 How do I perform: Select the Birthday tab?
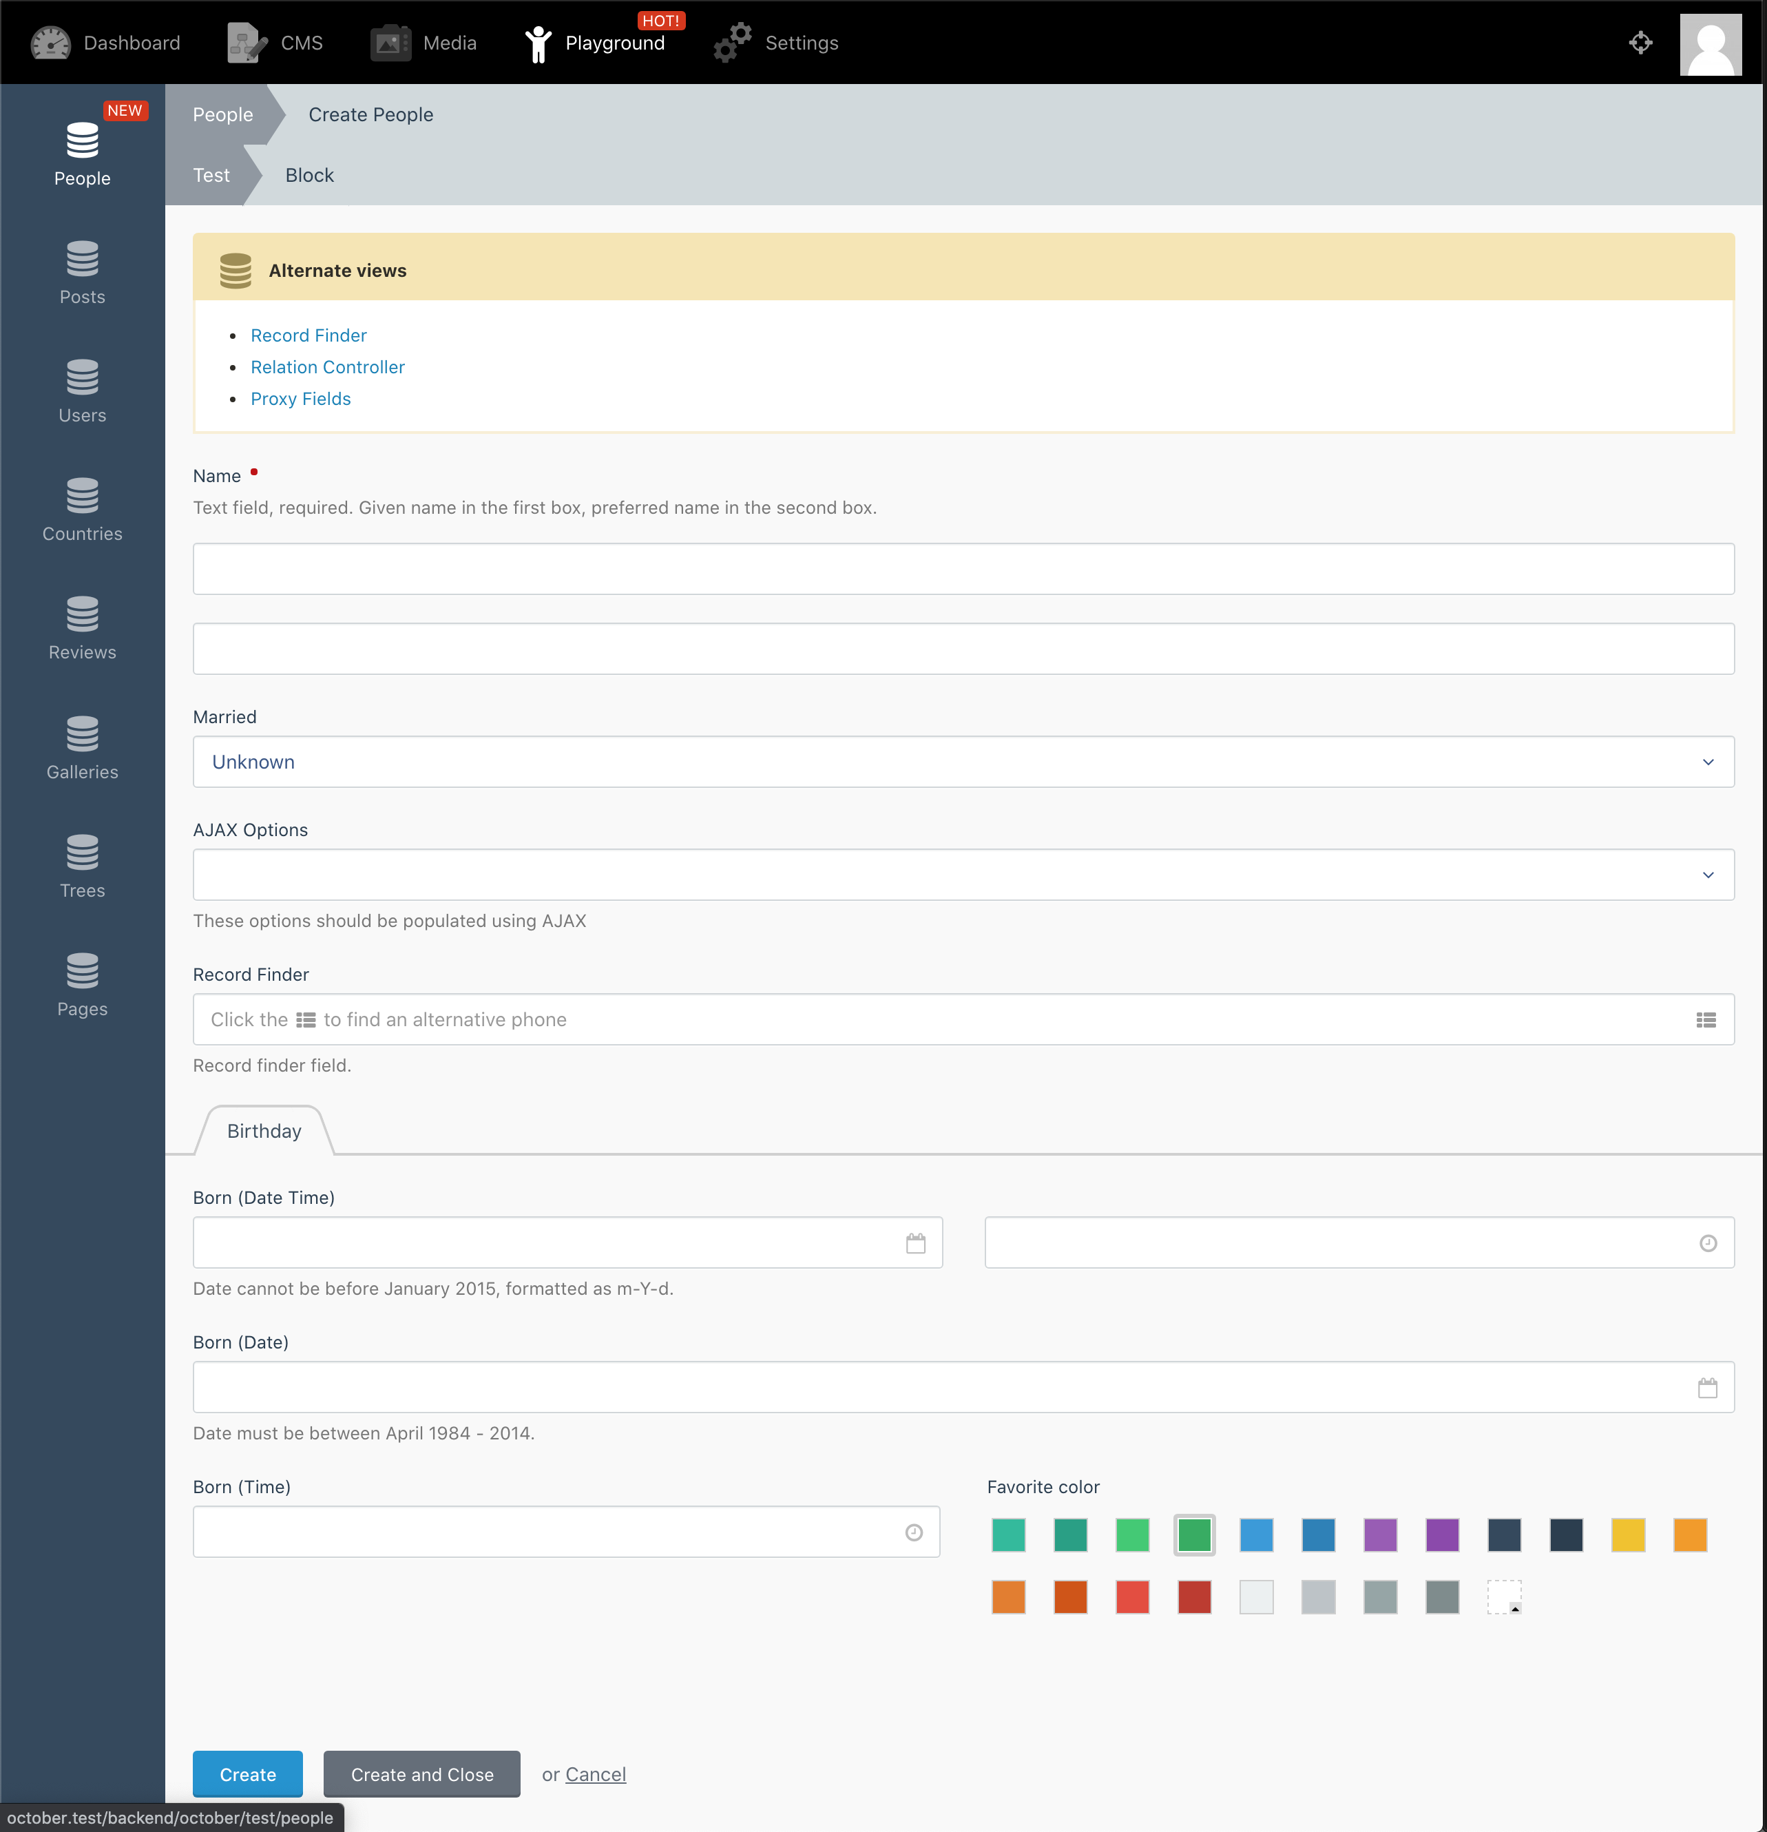pos(264,1131)
